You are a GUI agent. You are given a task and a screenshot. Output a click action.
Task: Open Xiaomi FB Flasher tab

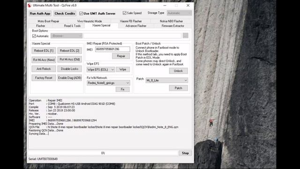pos(131,21)
